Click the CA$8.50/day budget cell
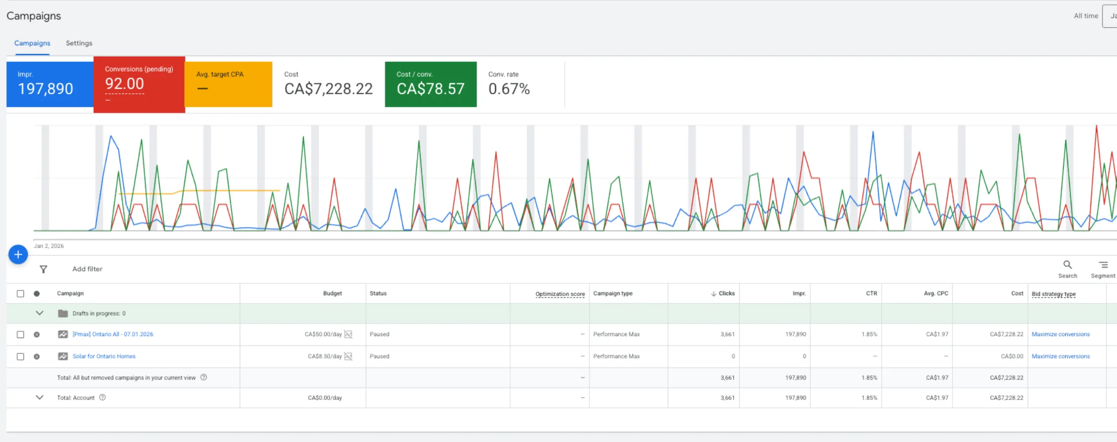This screenshot has width=1117, height=442. pyautogui.click(x=325, y=356)
